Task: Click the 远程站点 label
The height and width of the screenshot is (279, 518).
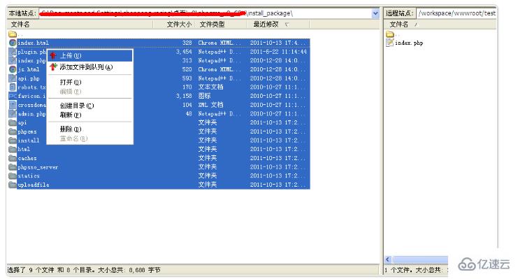Action: tap(399, 13)
